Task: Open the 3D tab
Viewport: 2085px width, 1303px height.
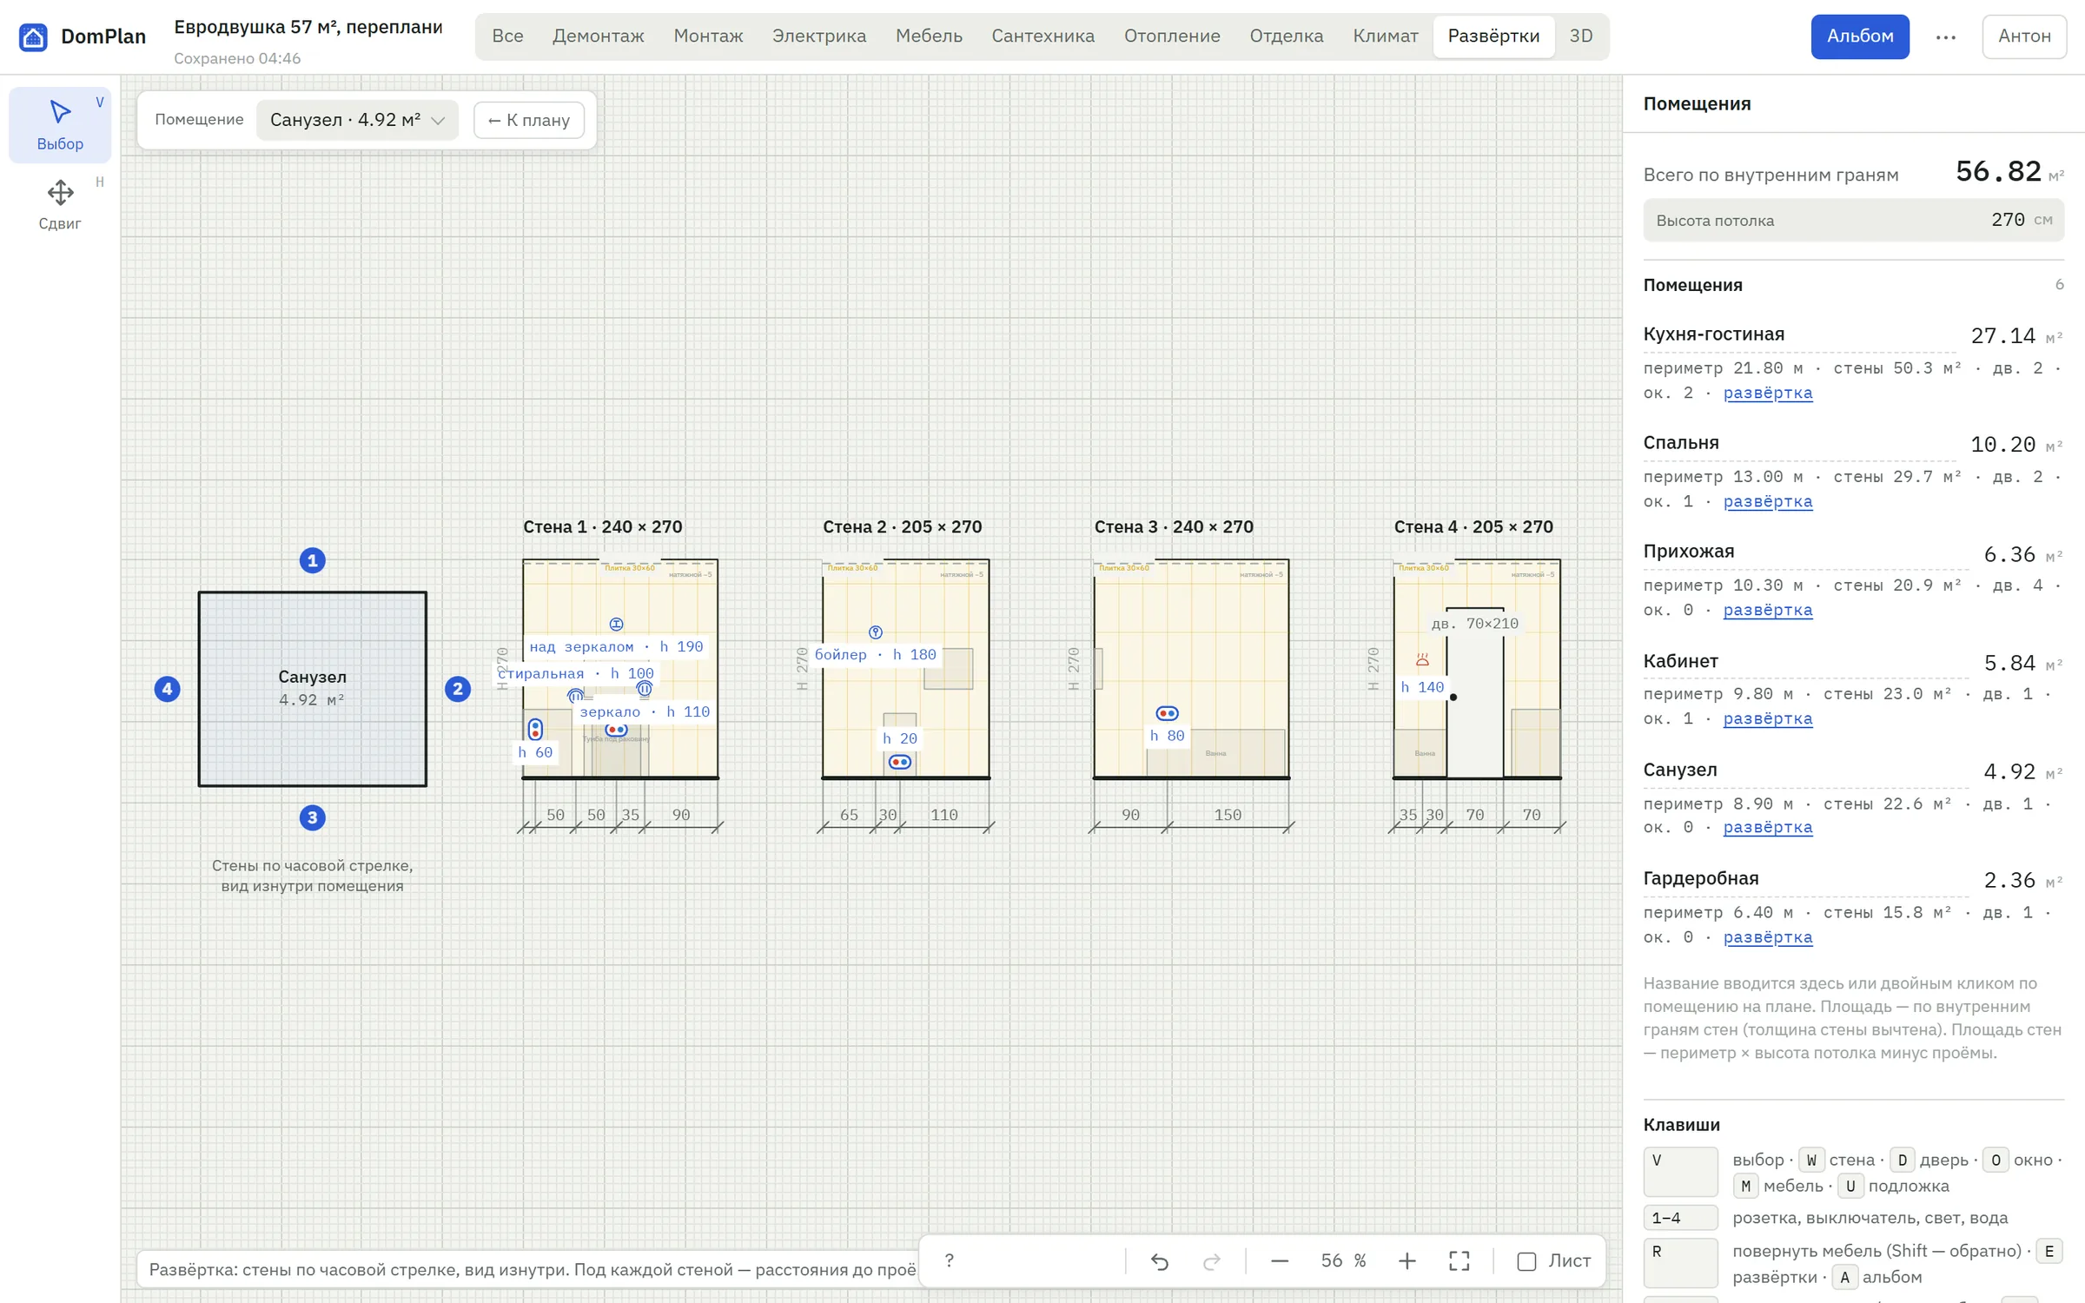Action: point(1581,36)
